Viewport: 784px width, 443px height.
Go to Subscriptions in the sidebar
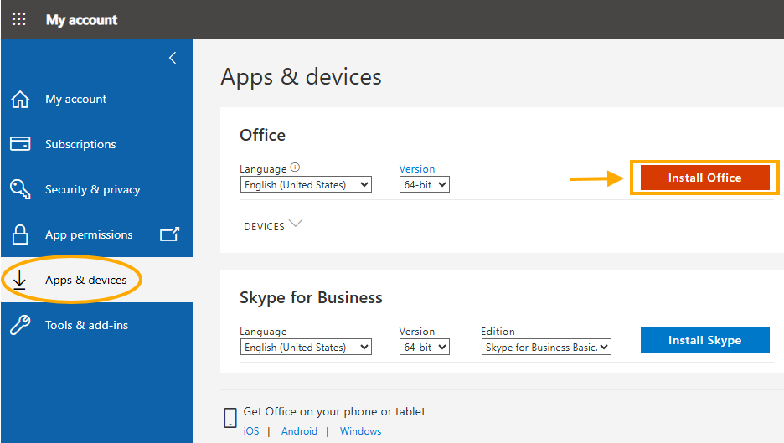point(80,144)
